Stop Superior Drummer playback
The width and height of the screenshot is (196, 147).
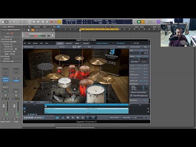(68, 118)
